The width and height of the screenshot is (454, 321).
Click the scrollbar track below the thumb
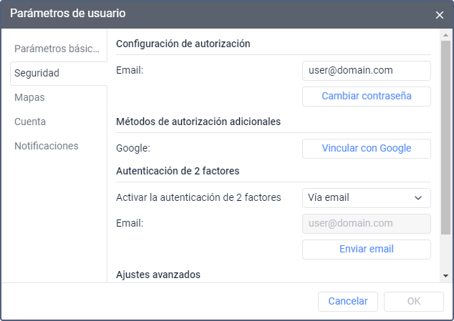tap(446, 254)
